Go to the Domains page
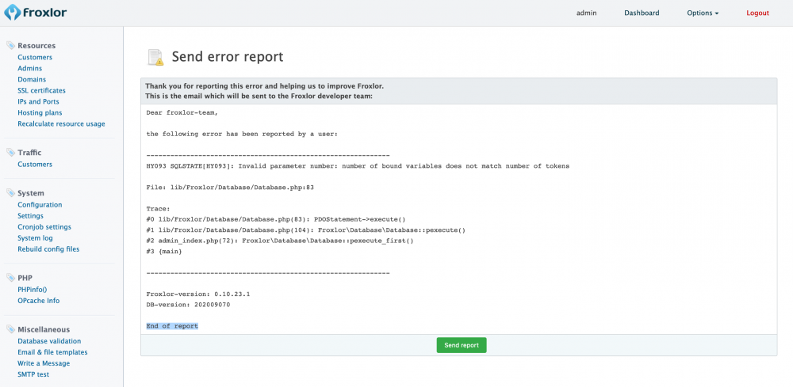The width and height of the screenshot is (793, 387). click(x=32, y=79)
